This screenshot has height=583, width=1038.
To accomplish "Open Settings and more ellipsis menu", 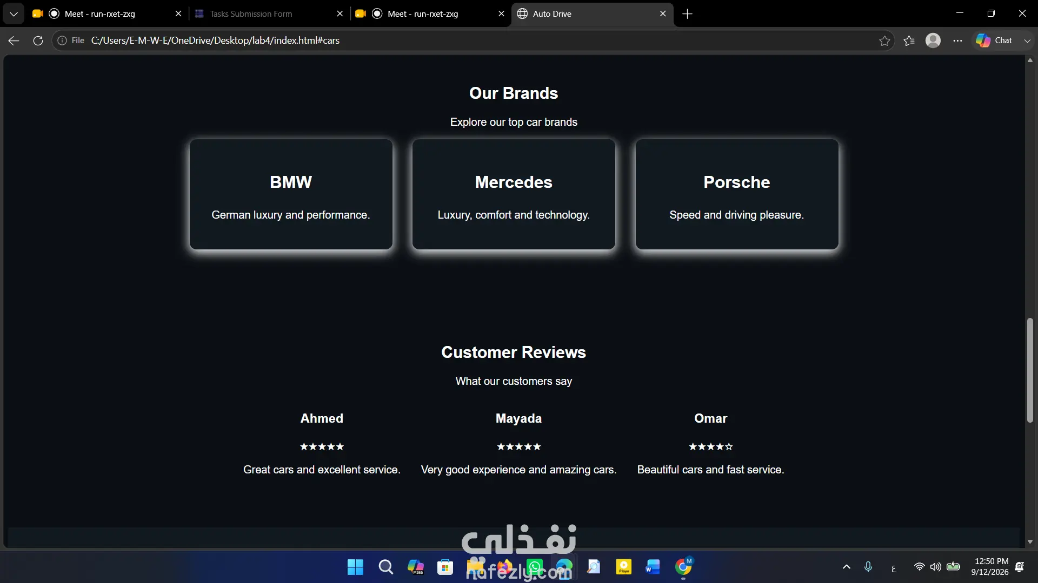I will tap(957, 40).
